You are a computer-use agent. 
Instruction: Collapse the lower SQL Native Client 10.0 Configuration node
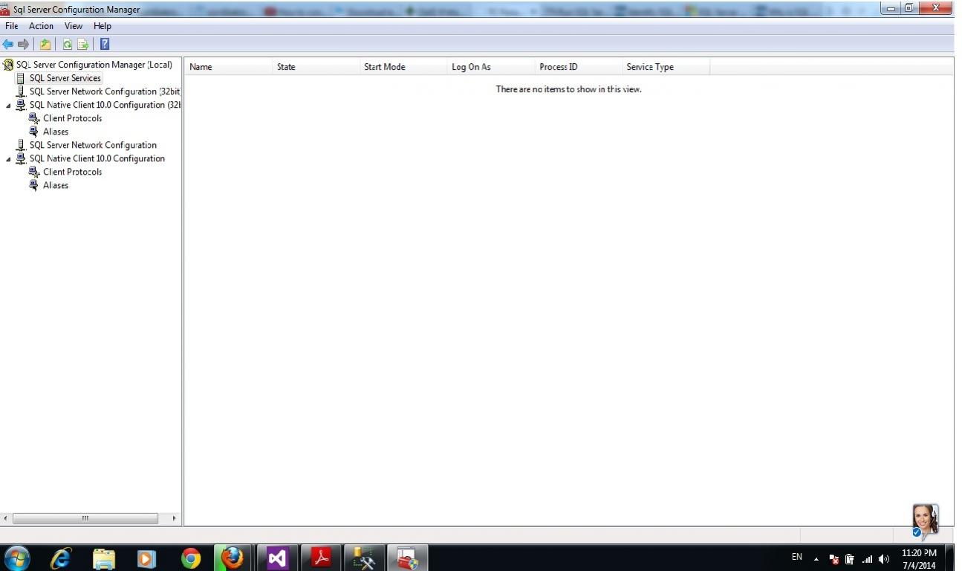(x=9, y=159)
